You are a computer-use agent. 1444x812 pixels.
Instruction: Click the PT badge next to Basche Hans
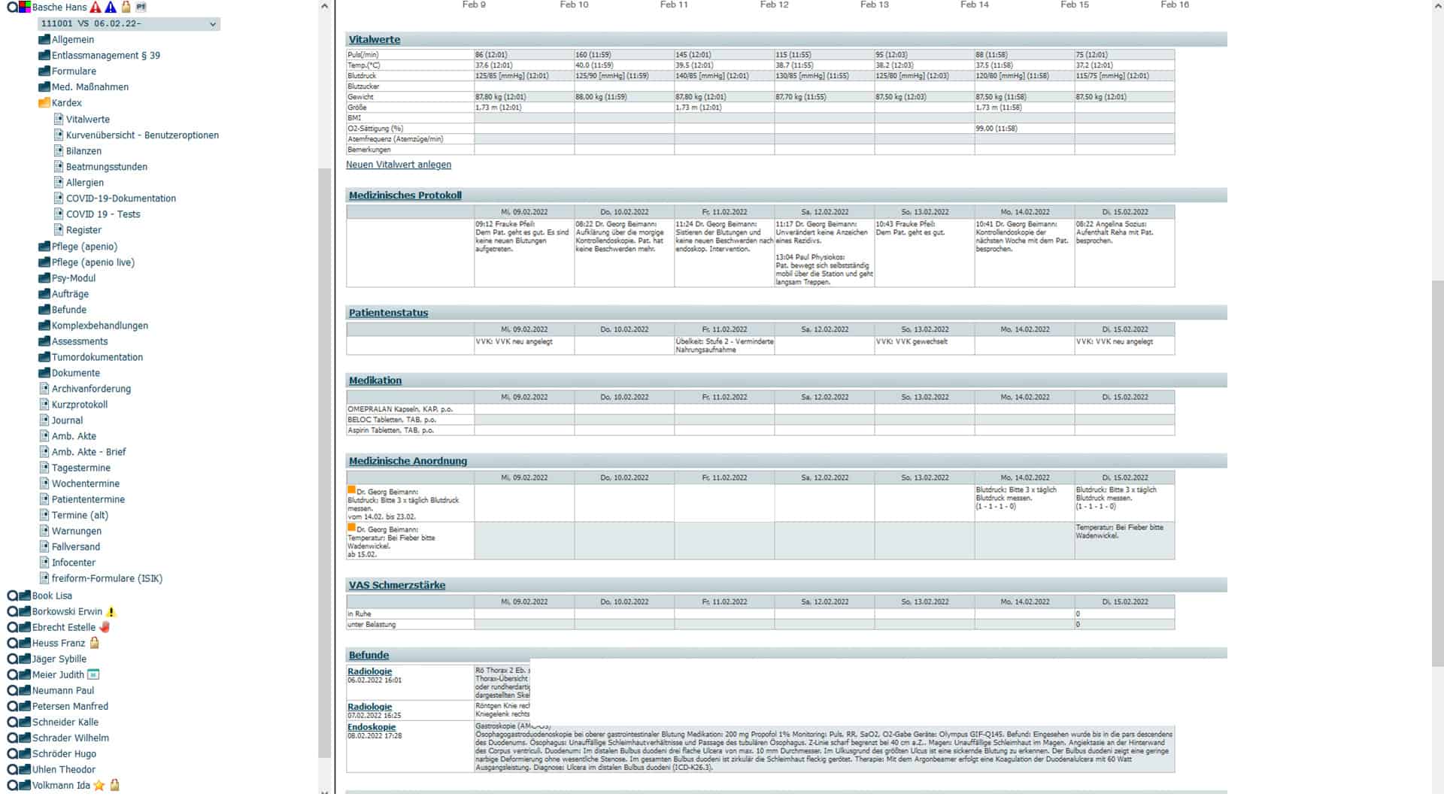click(x=141, y=7)
